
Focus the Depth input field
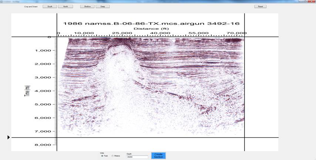click(x=137, y=157)
